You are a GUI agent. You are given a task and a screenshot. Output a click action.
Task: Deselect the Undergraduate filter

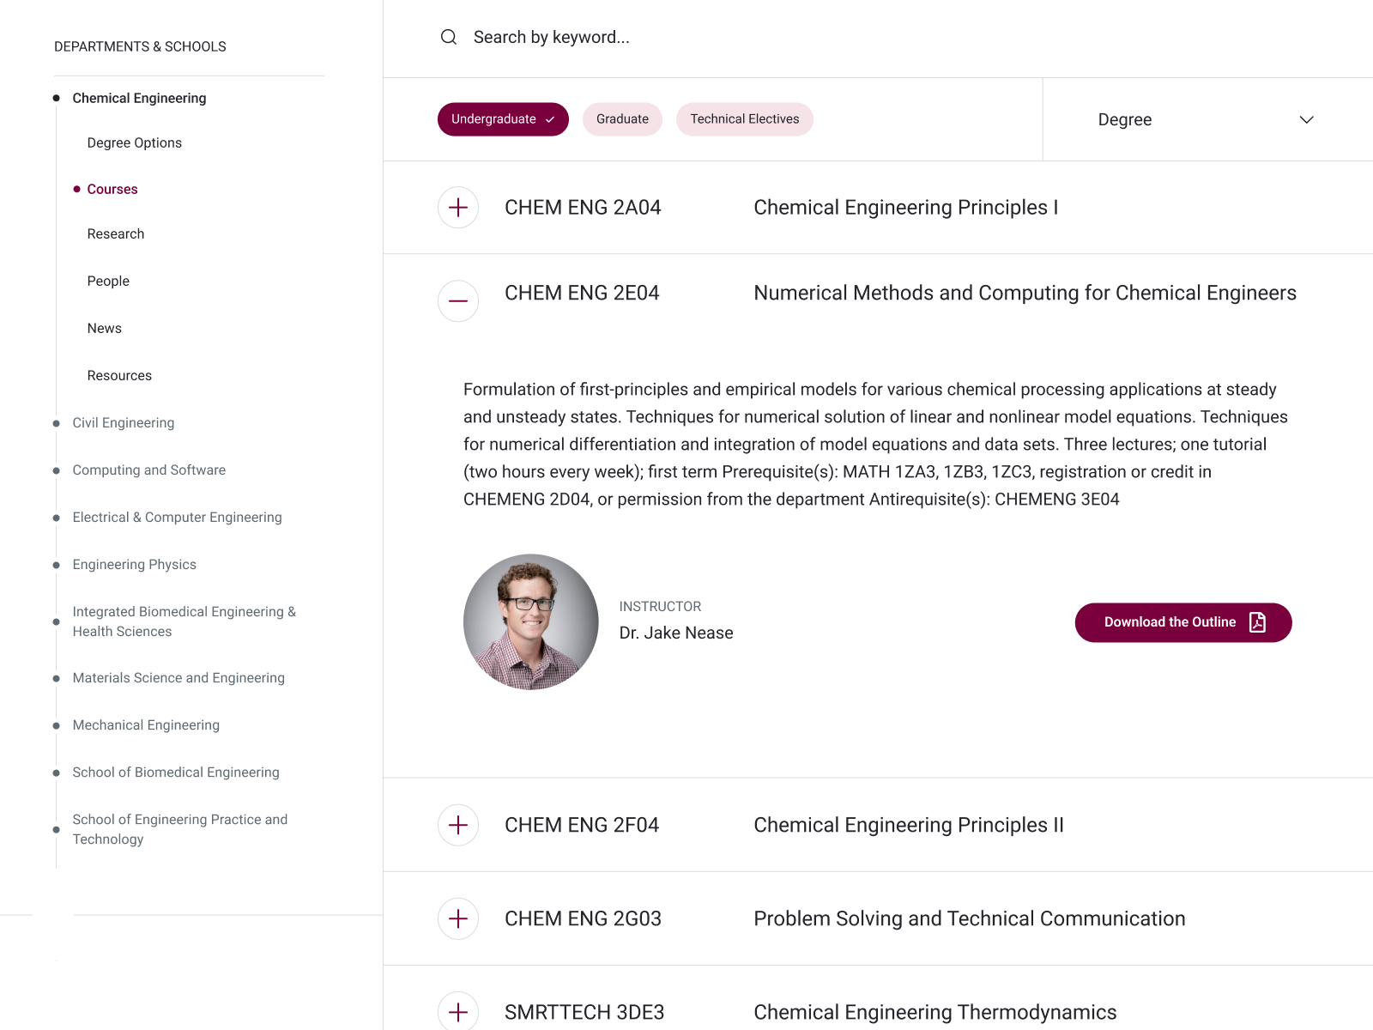(x=503, y=119)
